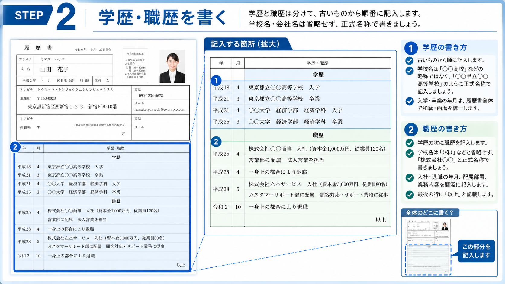This screenshot has height=284, width=505.
Task: Click the 以上 text in the left resume form
Action: coord(181,265)
